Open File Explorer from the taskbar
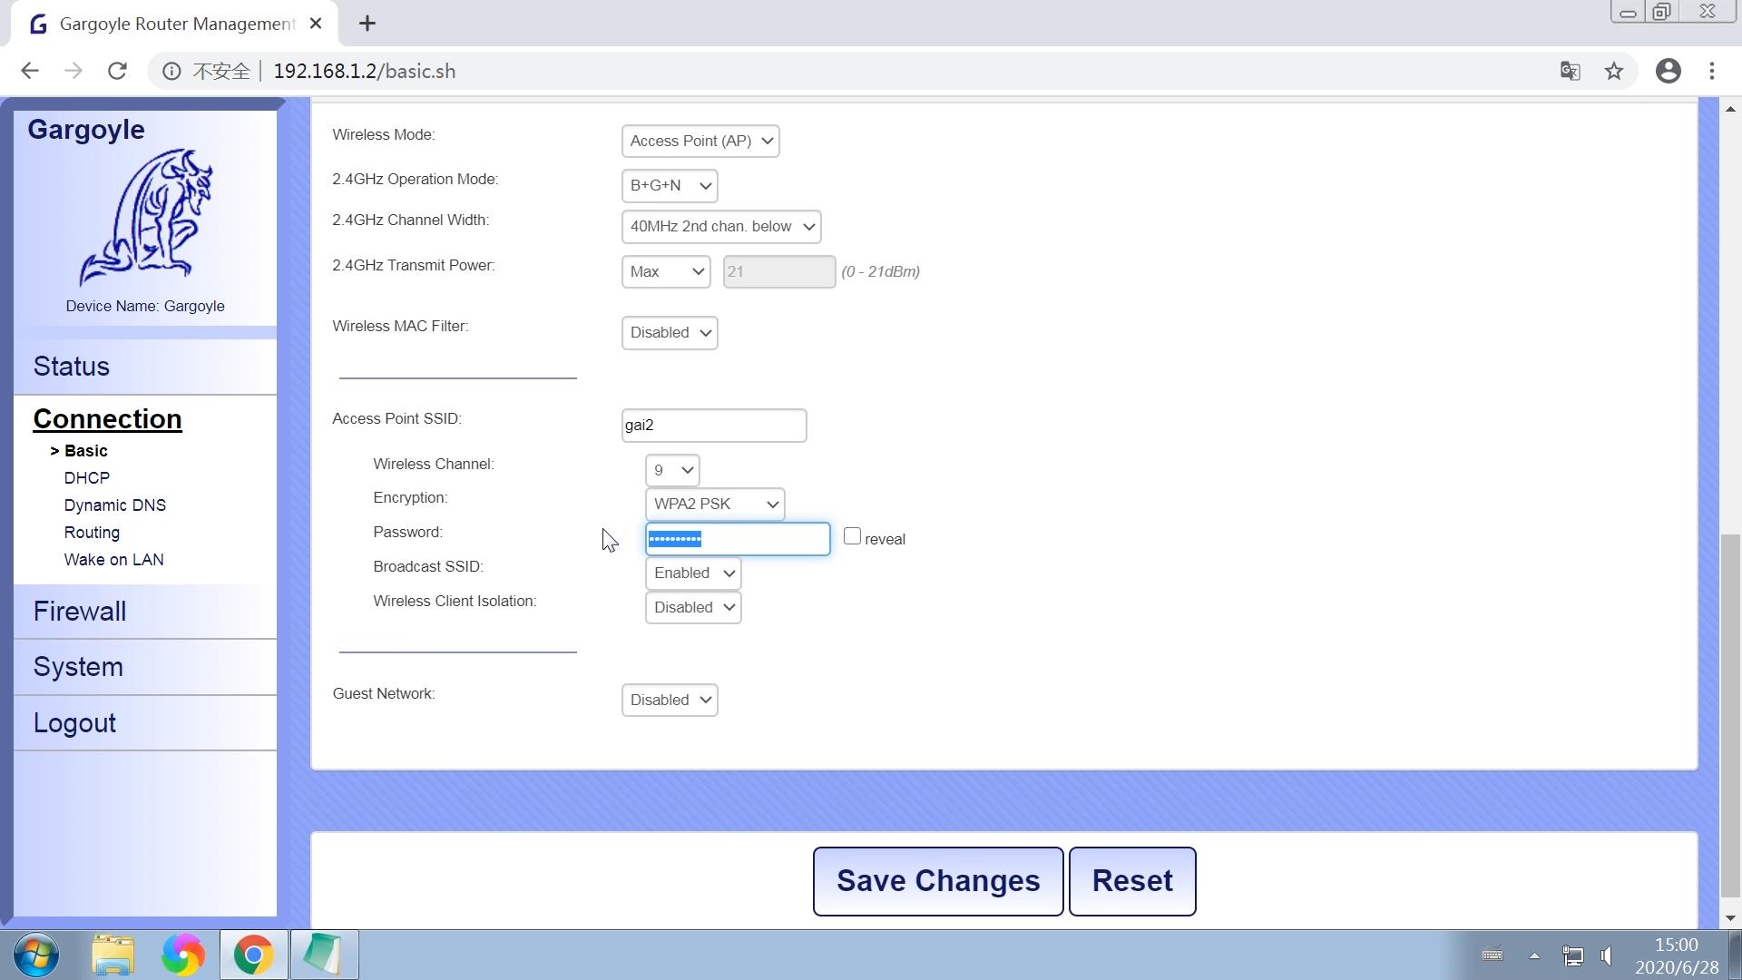Screen dimensions: 1742x980 click(x=113, y=955)
